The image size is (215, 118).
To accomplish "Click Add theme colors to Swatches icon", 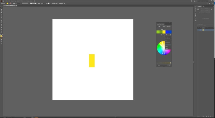I will (x=171, y=35).
